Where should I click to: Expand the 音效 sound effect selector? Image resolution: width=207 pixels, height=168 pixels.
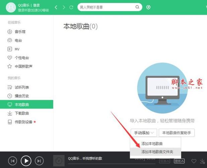coord(179,161)
